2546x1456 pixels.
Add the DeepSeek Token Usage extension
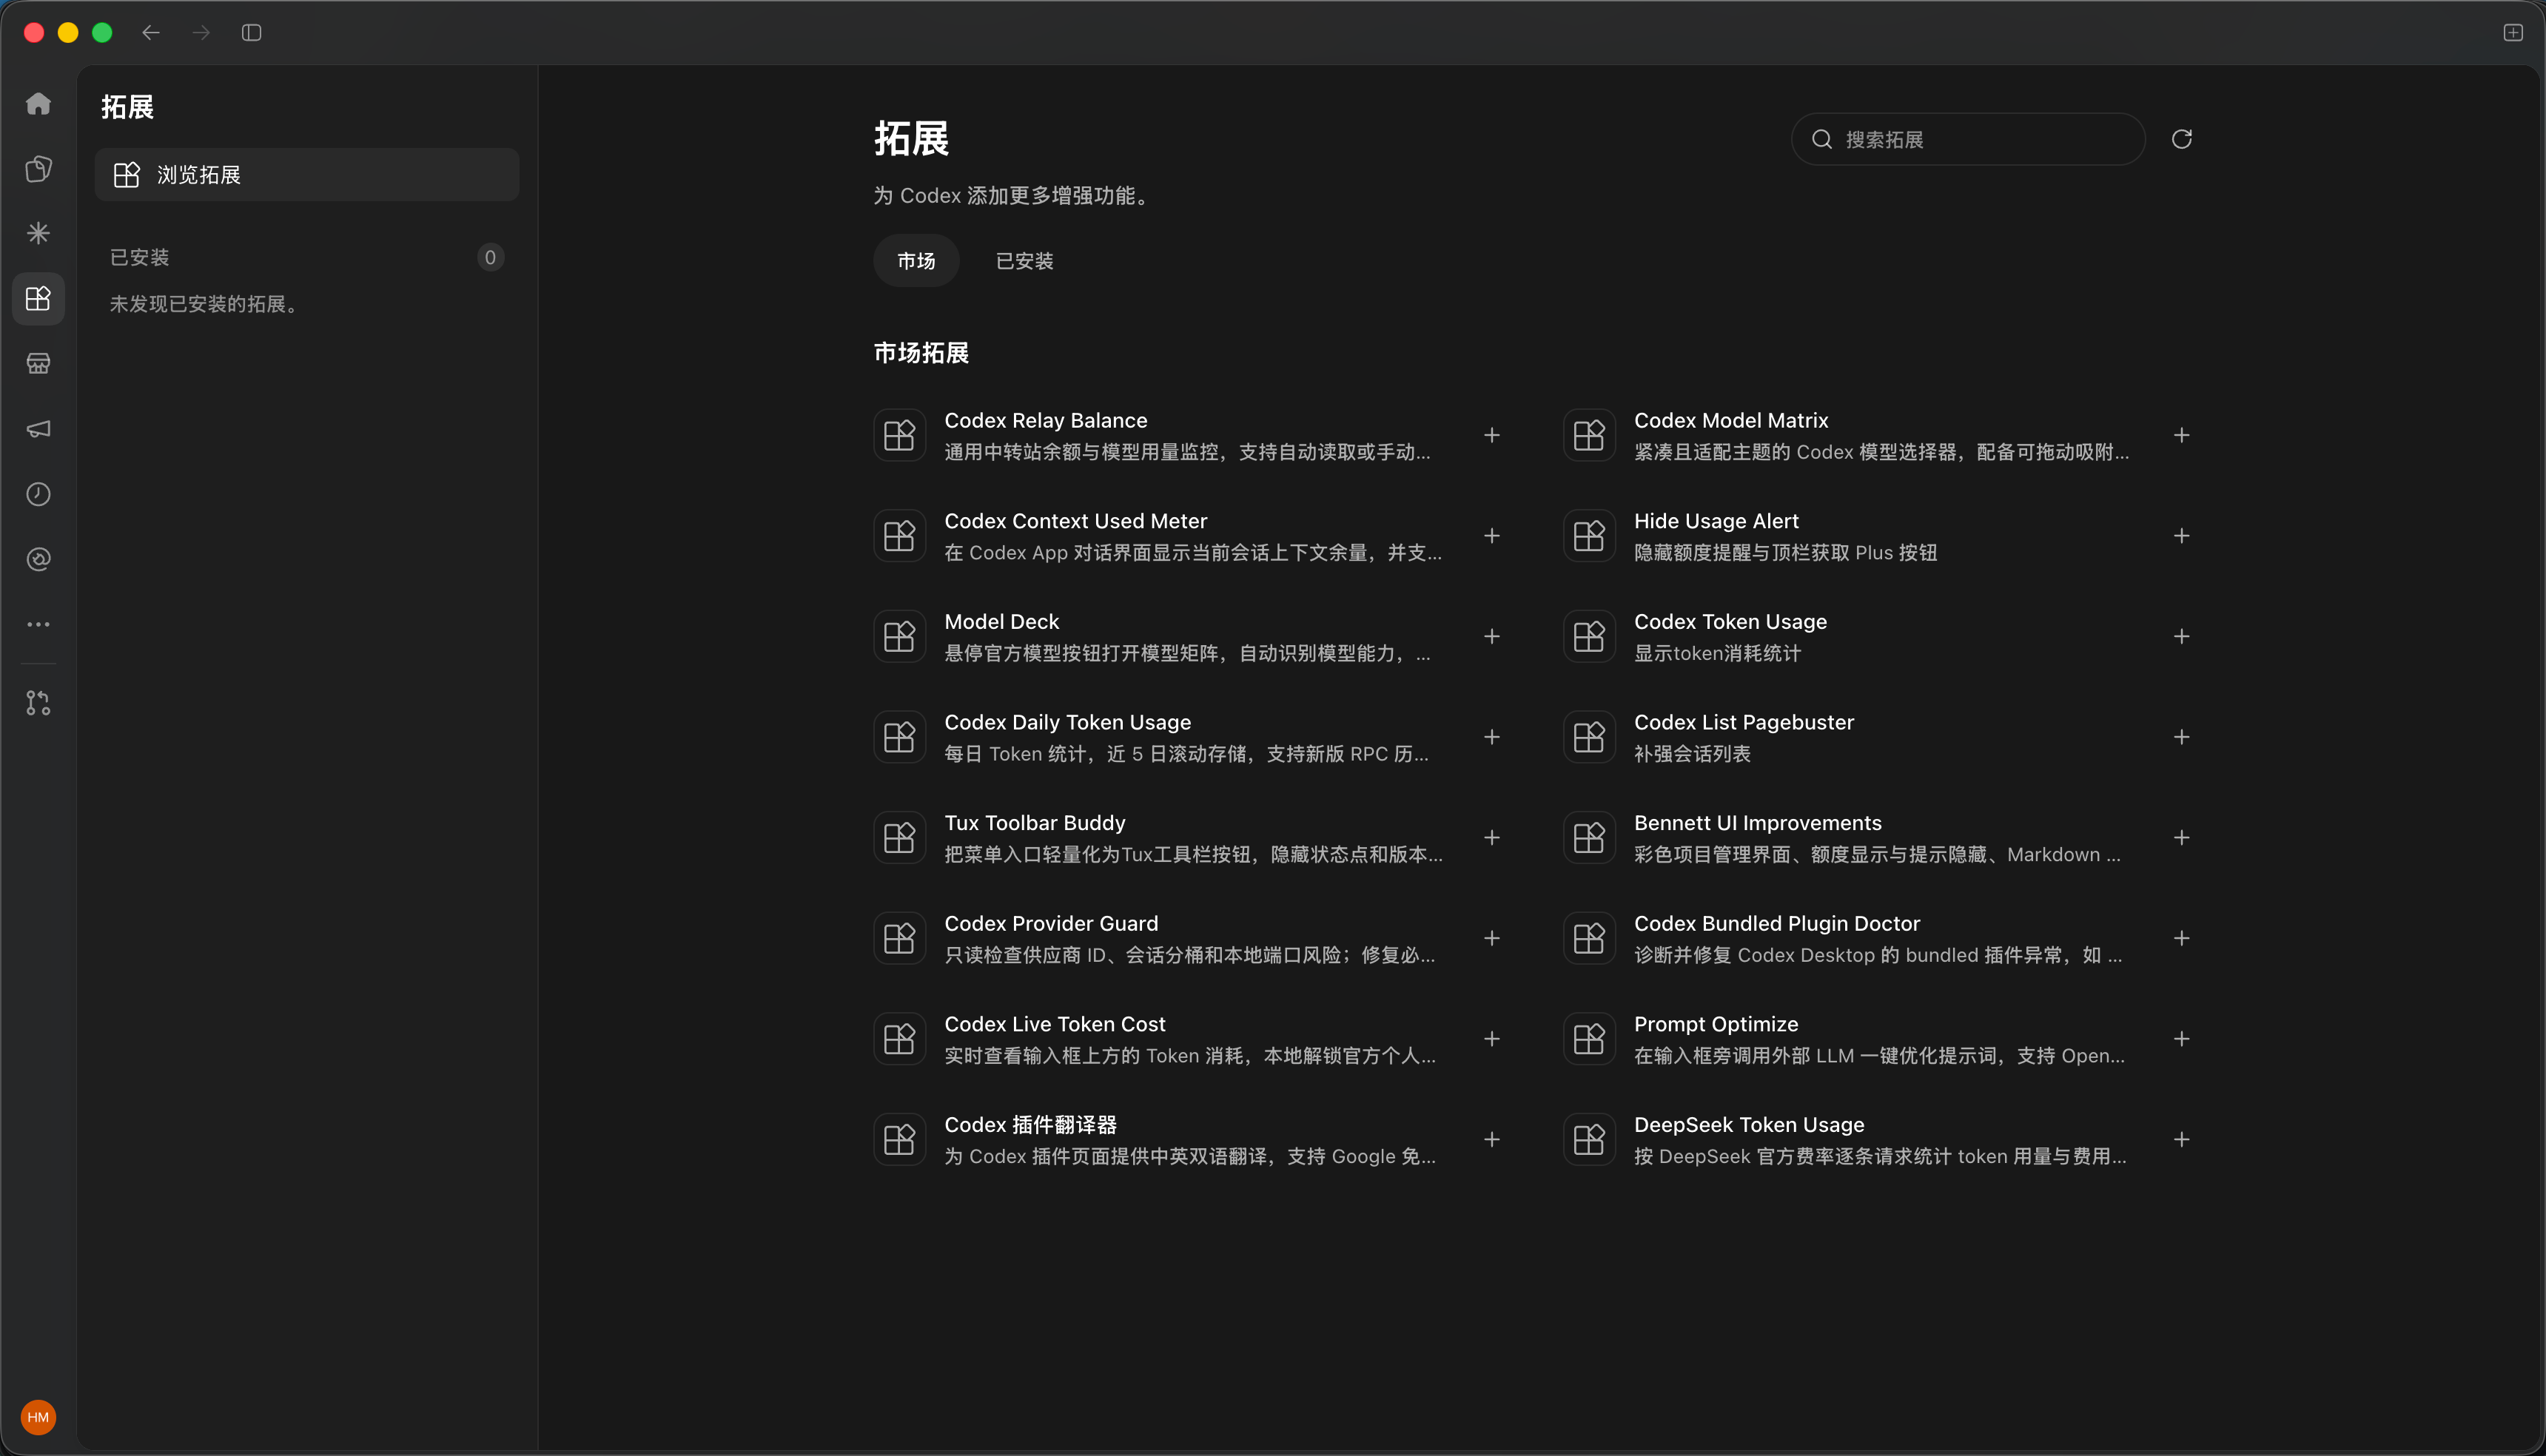tap(2182, 1139)
